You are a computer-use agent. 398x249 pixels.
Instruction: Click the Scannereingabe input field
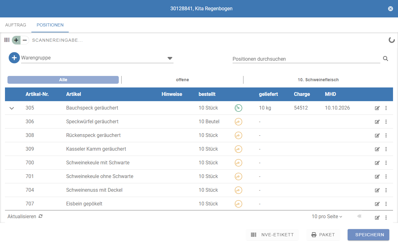click(x=57, y=40)
